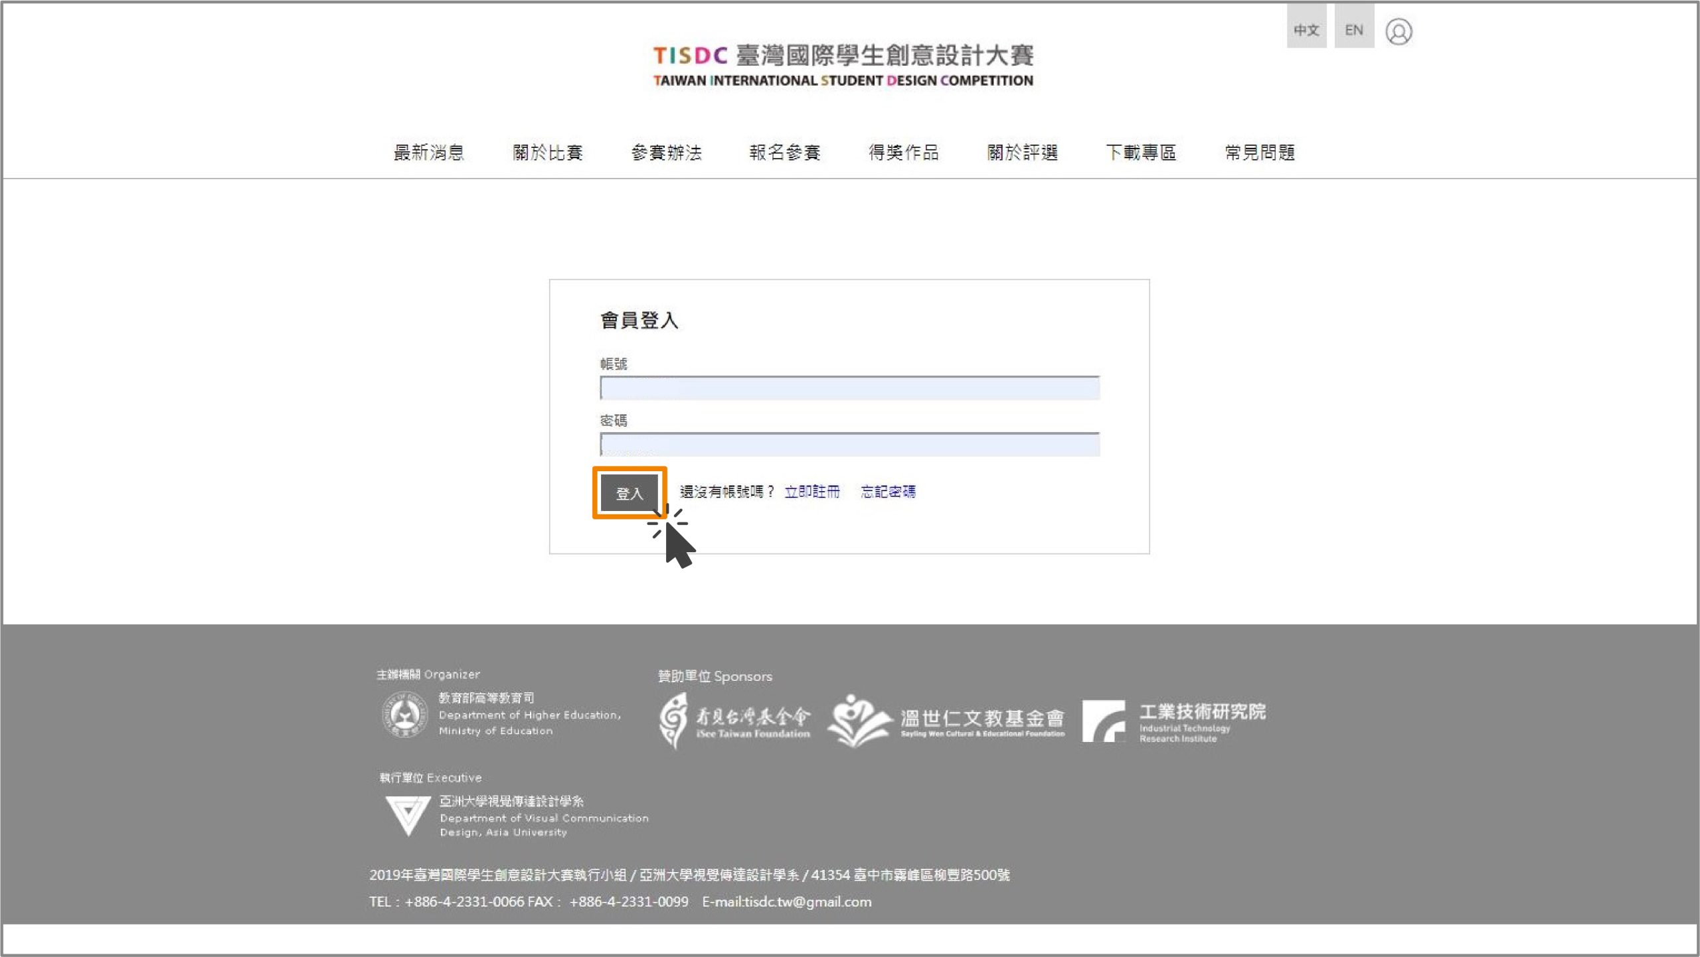Click the 立即註冊 register link
The height and width of the screenshot is (957, 1700).
pos(811,492)
